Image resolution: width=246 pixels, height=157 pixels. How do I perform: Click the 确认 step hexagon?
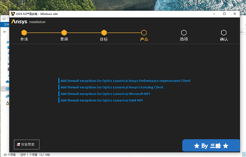(x=224, y=33)
